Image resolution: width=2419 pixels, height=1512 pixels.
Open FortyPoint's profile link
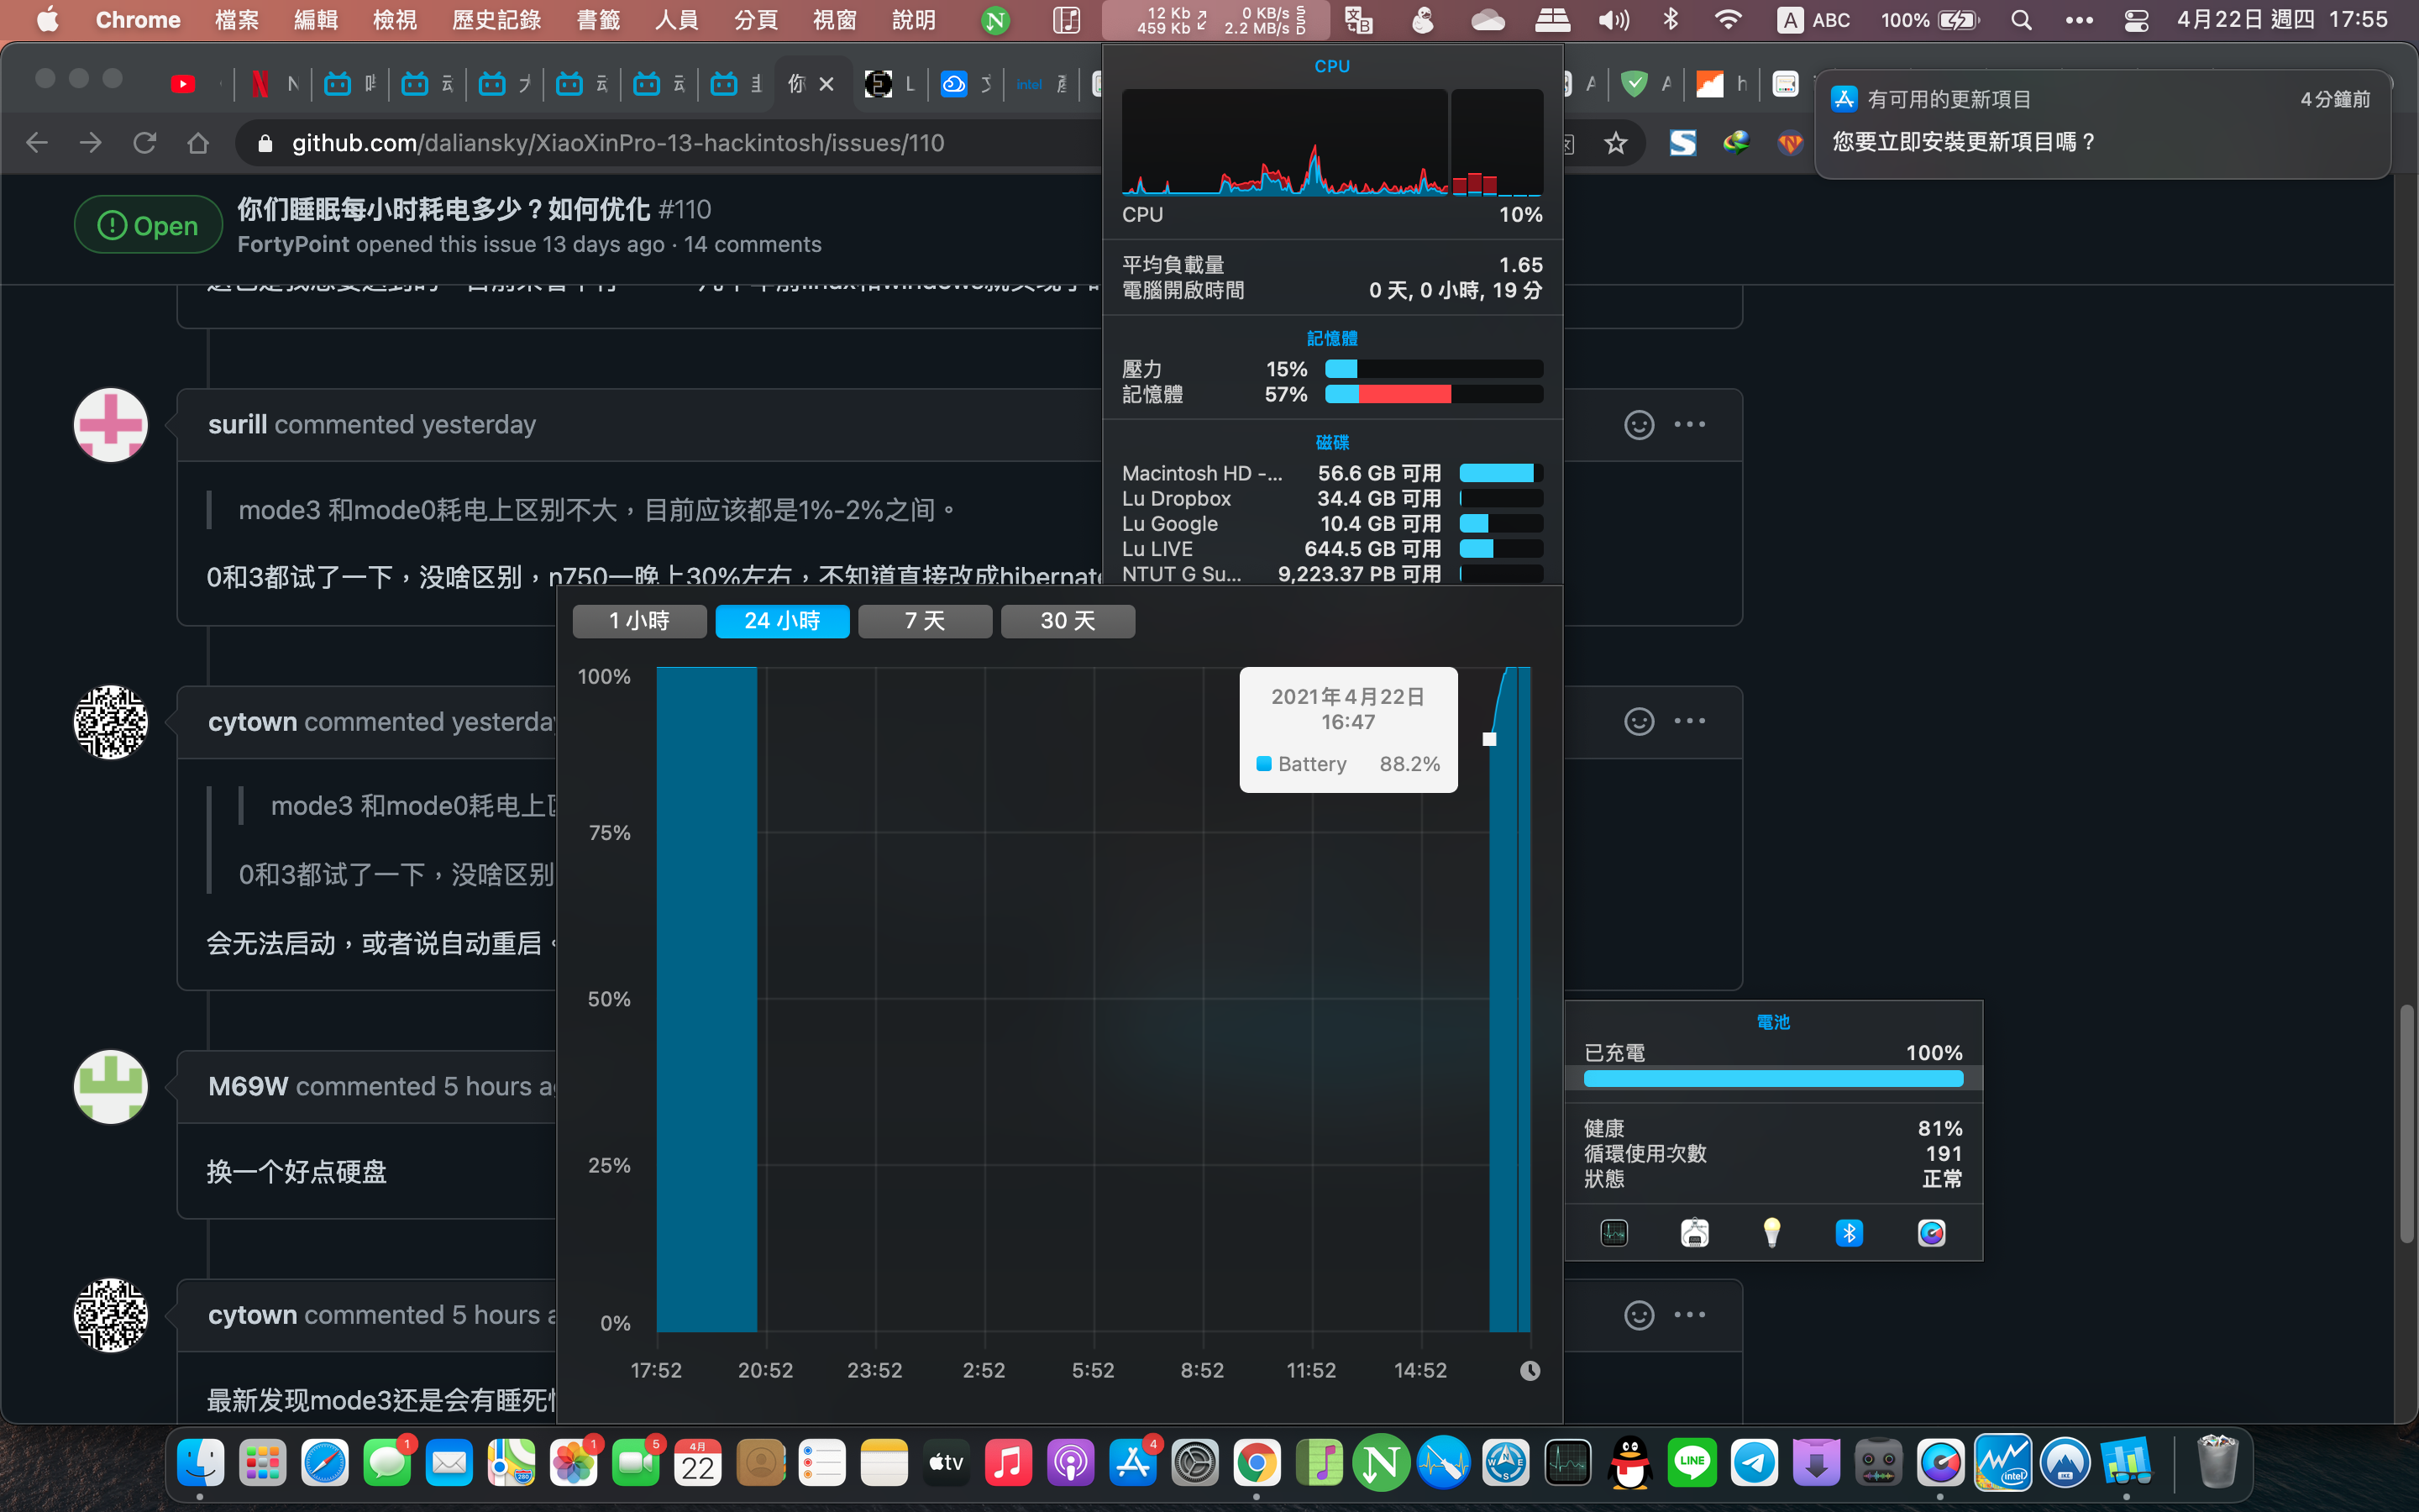[292, 243]
